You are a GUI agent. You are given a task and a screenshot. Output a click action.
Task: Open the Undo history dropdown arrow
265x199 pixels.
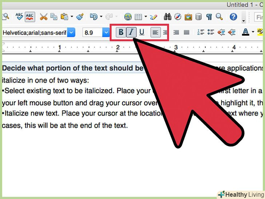pos(101,17)
